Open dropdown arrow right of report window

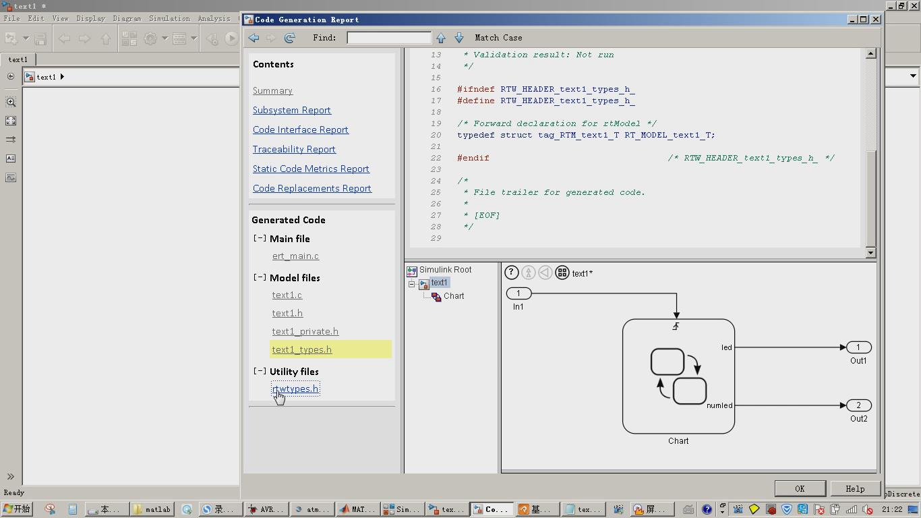click(x=913, y=76)
